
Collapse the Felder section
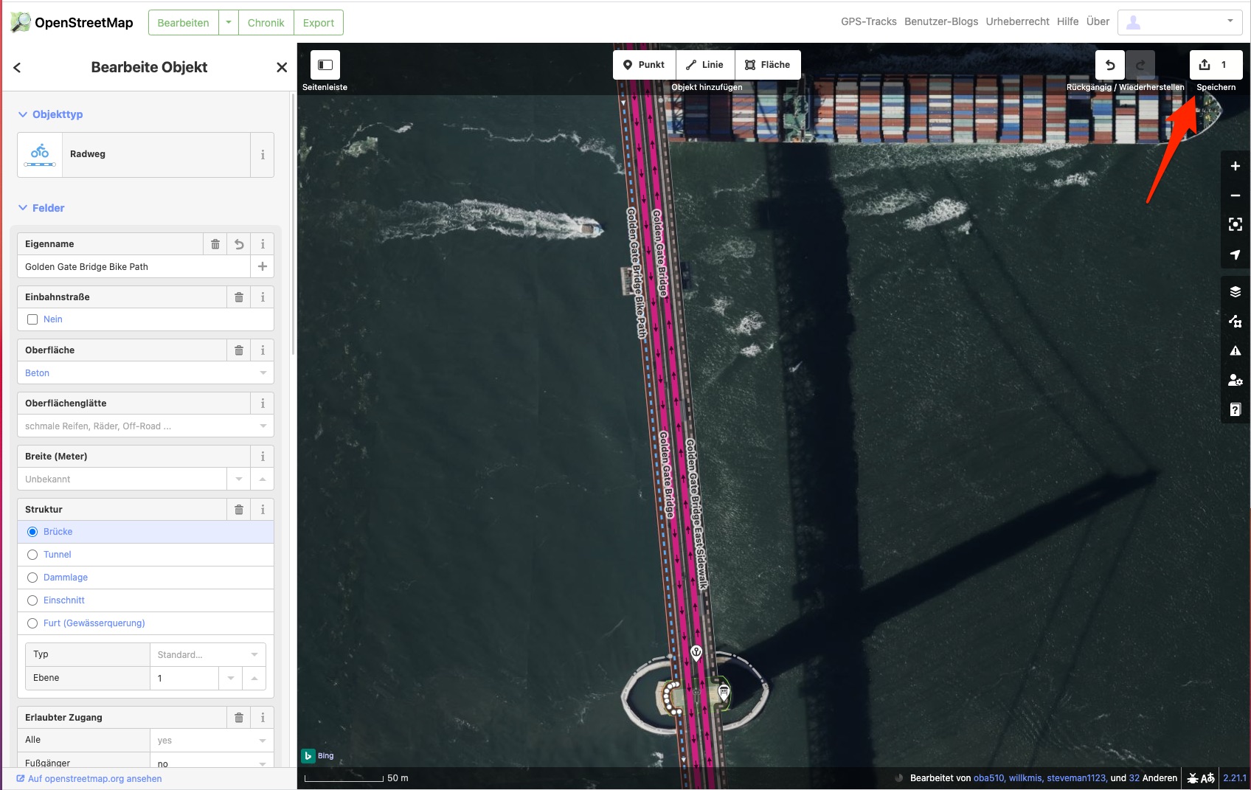click(41, 208)
